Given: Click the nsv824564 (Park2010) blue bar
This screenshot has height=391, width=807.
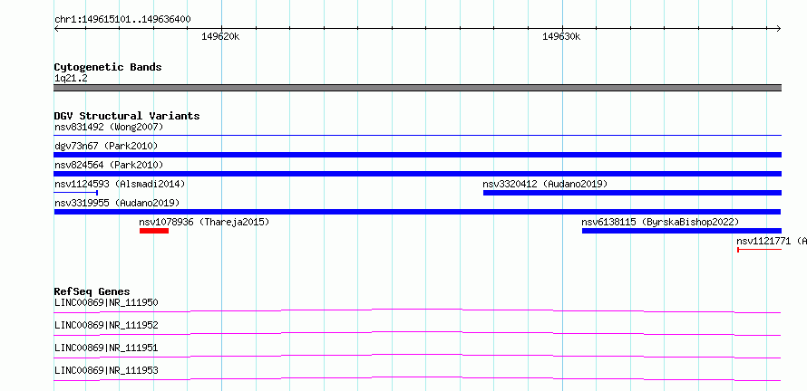Looking at the screenshot, I should [417, 174].
